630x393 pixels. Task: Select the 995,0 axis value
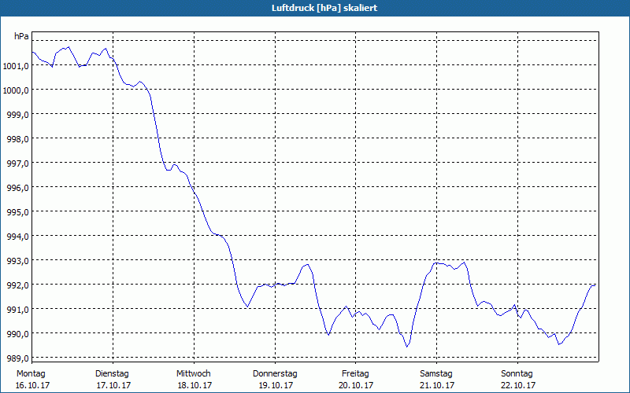pyautogui.click(x=17, y=211)
